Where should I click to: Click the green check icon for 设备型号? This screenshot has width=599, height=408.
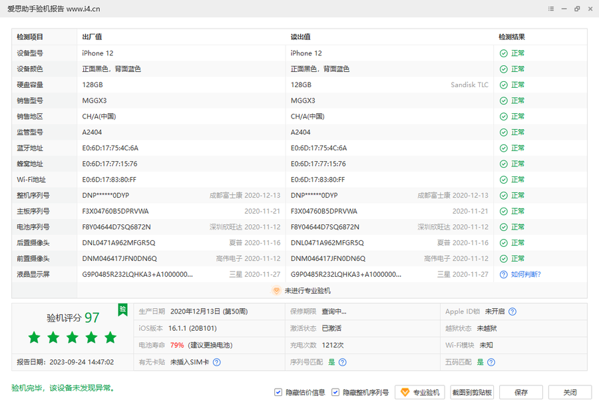click(x=504, y=53)
